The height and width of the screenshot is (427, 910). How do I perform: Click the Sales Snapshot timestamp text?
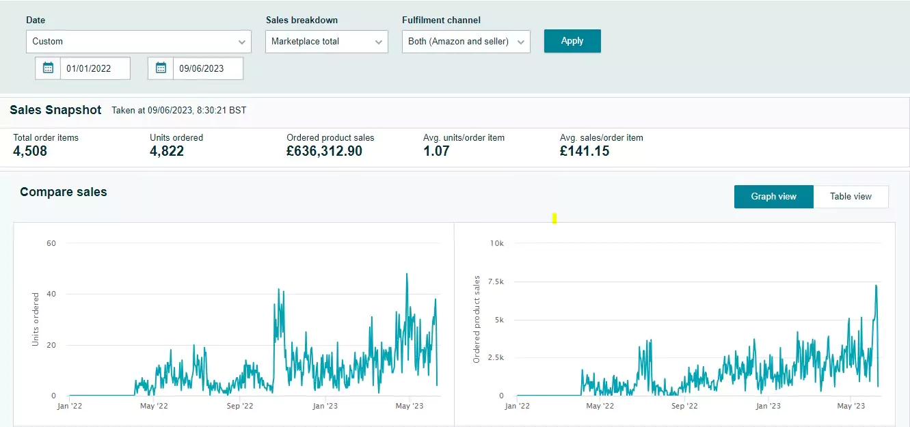(178, 110)
